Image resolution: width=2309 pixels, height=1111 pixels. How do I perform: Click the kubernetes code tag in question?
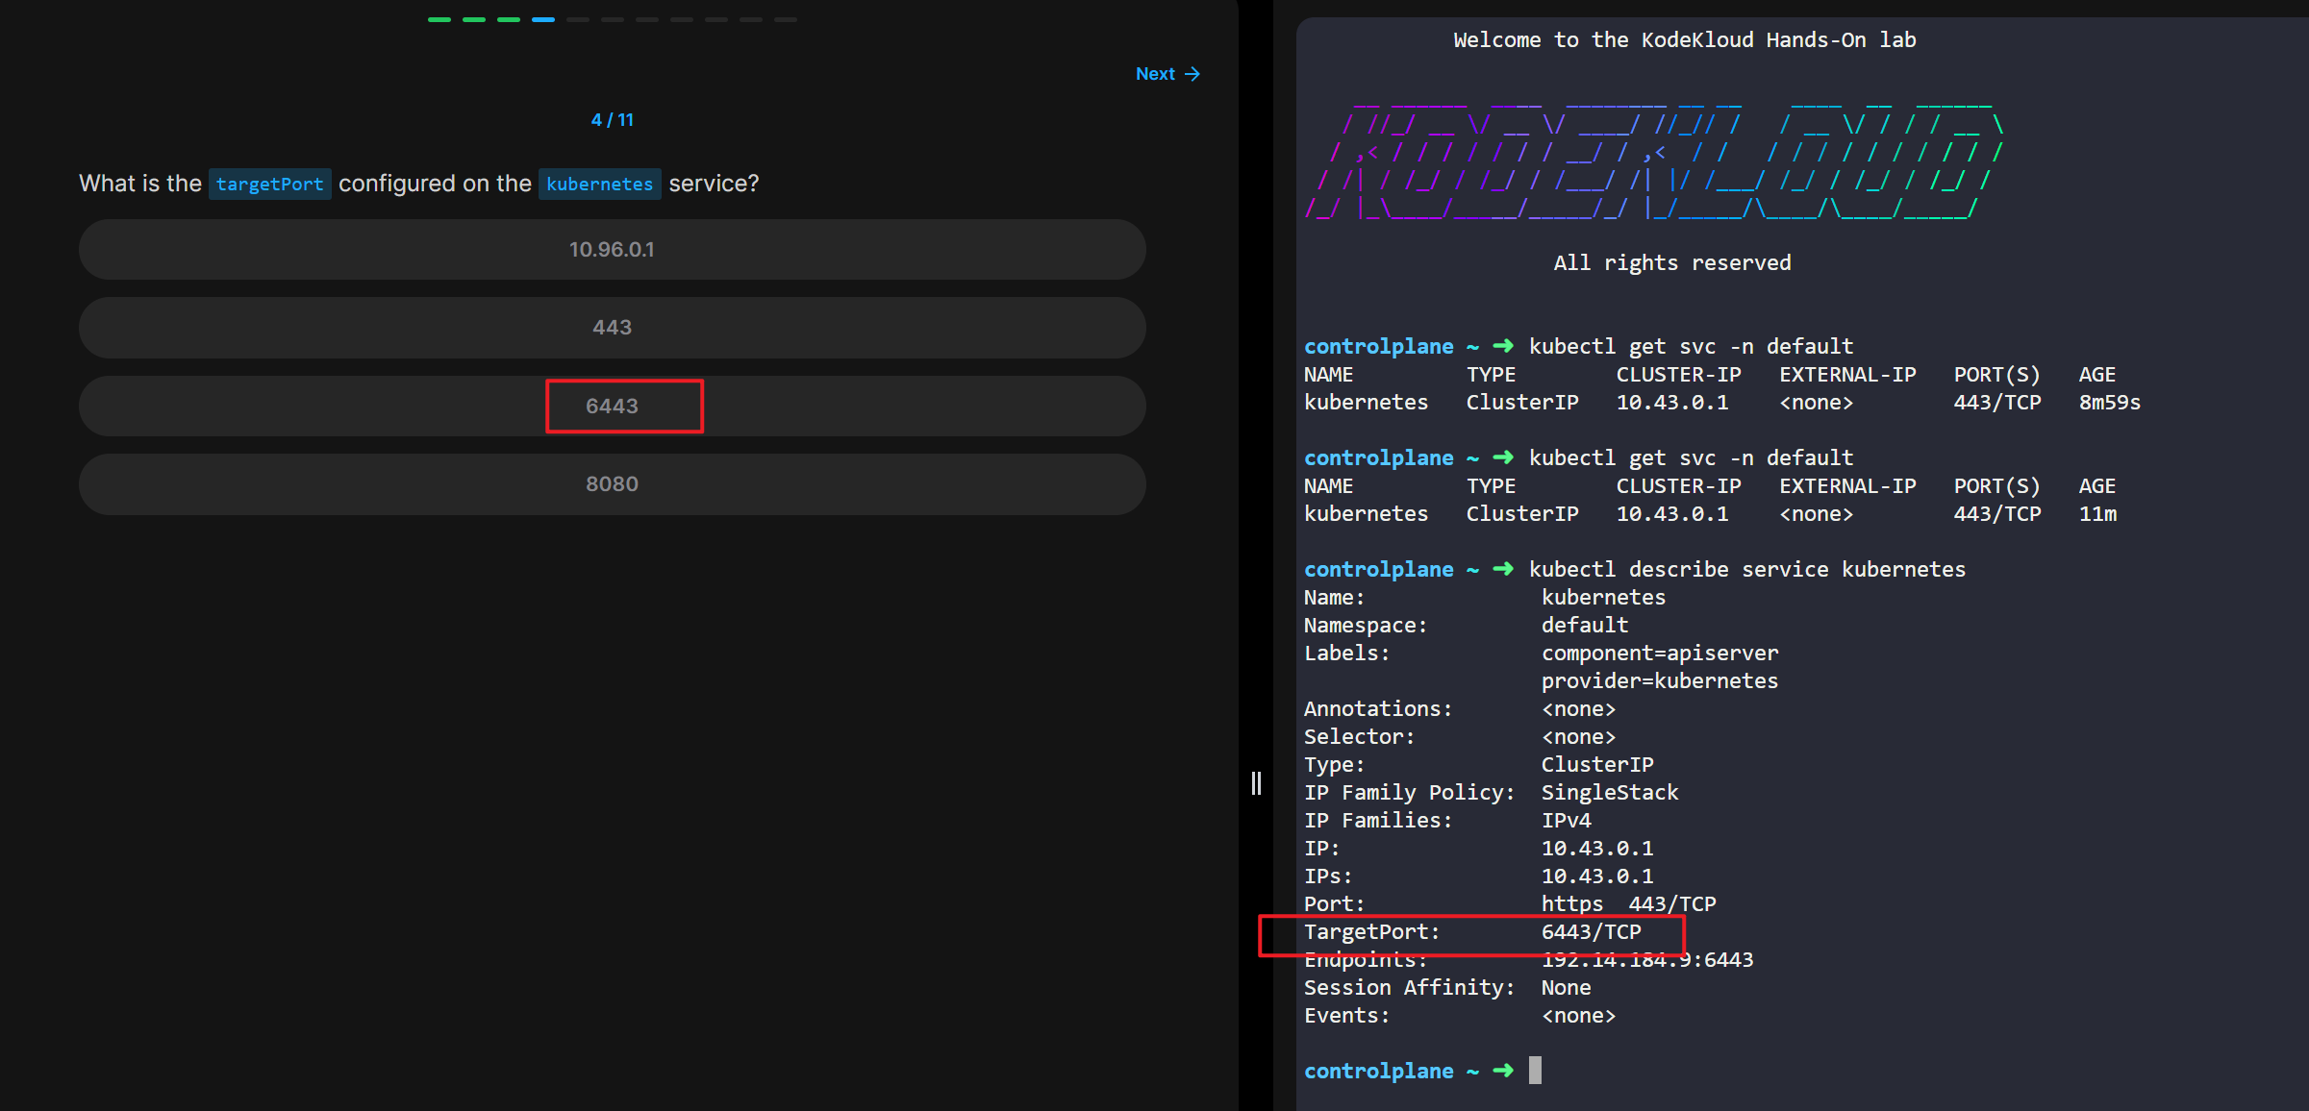pos(599,184)
